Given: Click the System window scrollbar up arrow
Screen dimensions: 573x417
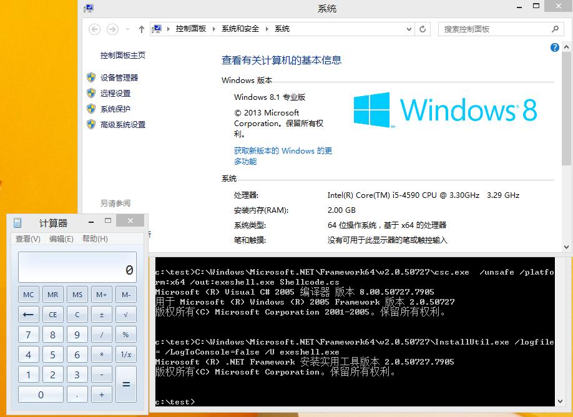Looking at the screenshot, I should (x=566, y=47).
